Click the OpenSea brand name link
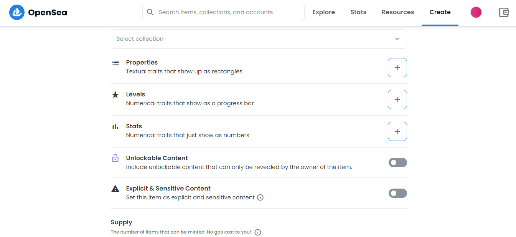Image resolution: width=516 pixels, height=237 pixels. click(x=48, y=12)
